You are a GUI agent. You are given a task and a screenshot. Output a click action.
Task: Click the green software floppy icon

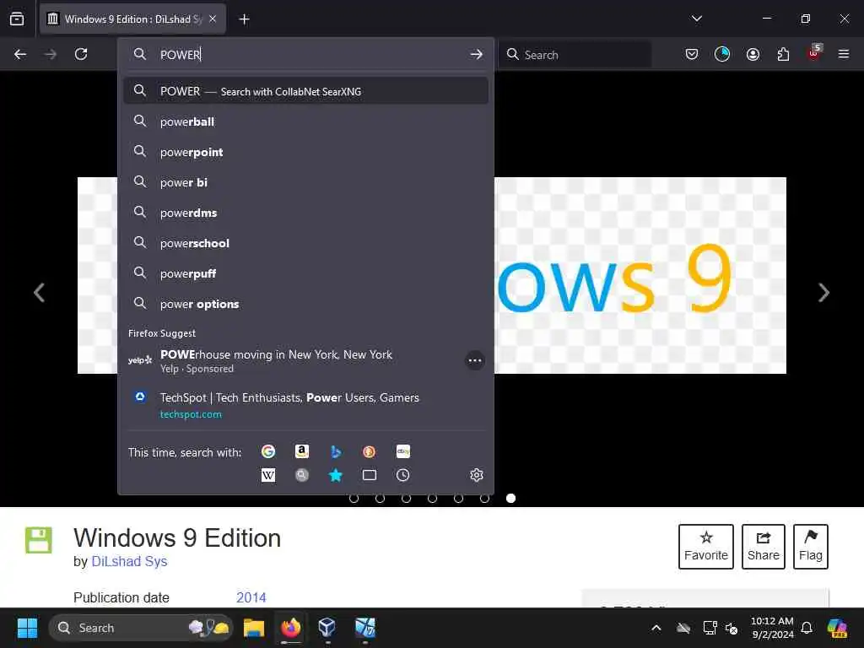39,540
